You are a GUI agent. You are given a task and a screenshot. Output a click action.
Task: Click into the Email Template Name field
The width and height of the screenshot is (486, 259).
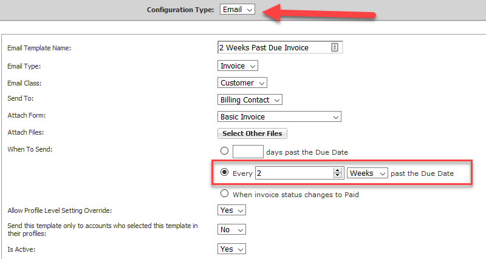pos(280,47)
